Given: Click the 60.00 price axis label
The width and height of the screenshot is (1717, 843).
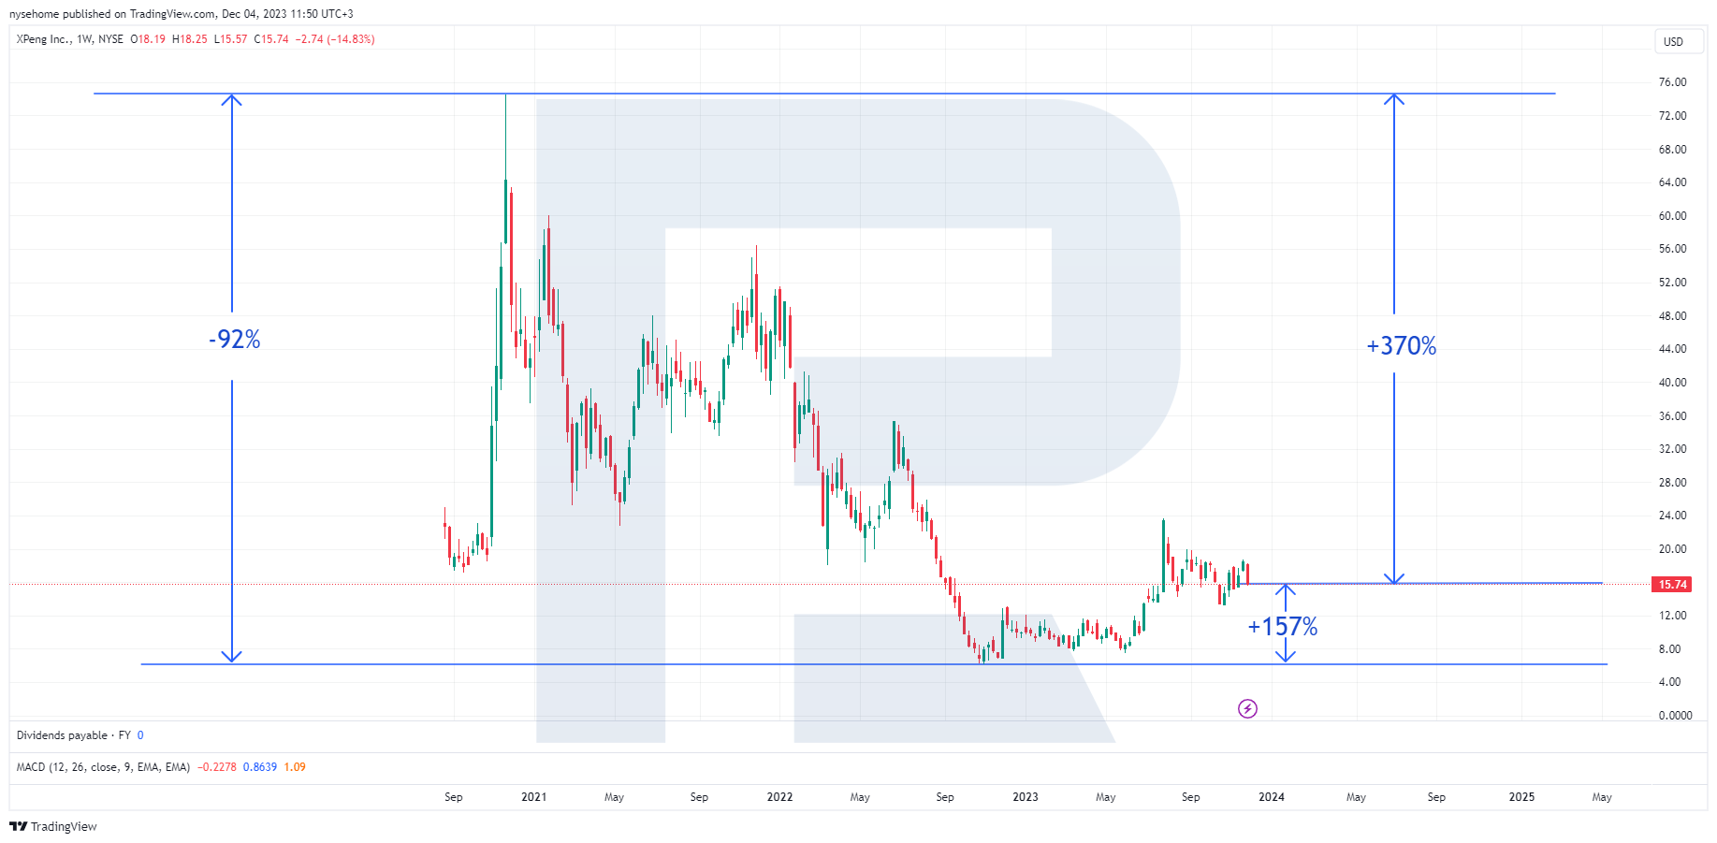Looking at the screenshot, I should tap(1672, 216).
